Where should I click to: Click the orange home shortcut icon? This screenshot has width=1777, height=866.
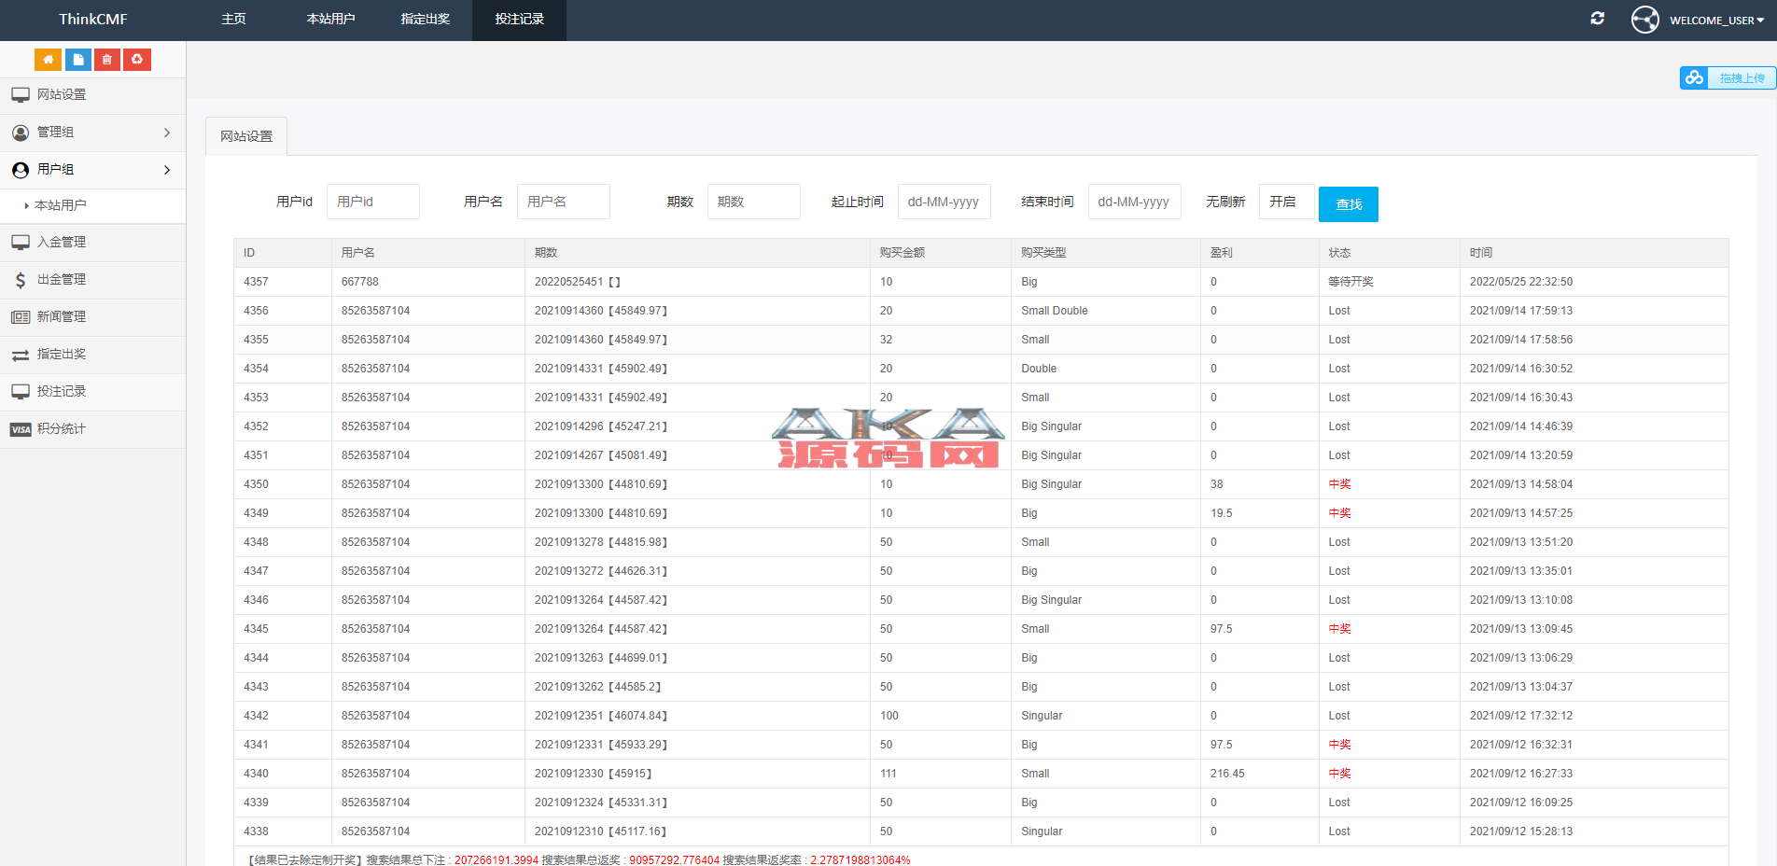(x=48, y=60)
